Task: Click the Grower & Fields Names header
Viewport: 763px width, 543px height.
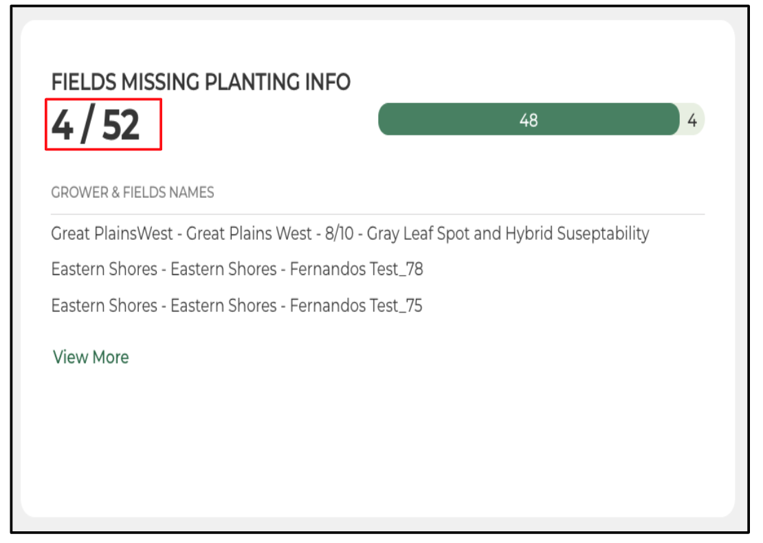Action: pyautogui.click(x=133, y=192)
